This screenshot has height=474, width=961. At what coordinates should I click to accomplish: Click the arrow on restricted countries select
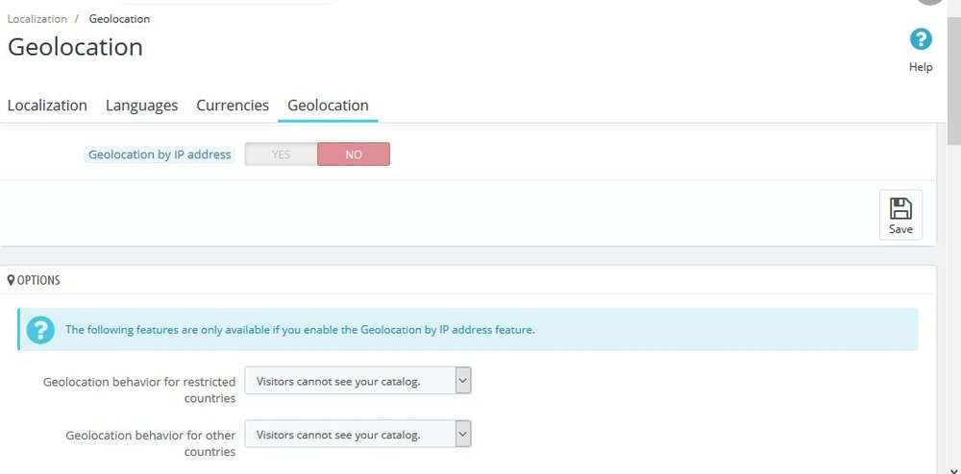(x=462, y=381)
